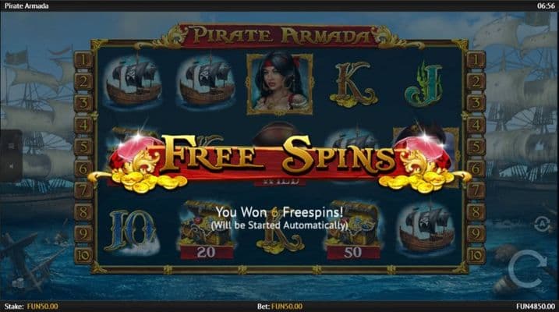Click the pirate woman portrait symbol
559x312 pixels.
pos(280,84)
